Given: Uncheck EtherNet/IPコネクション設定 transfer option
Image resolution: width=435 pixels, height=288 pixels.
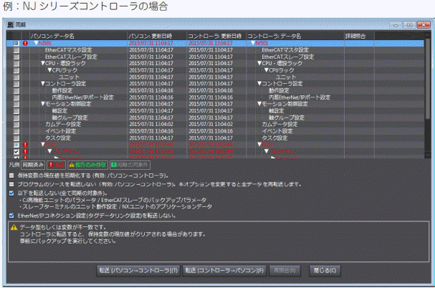Looking at the screenshot, I should 11,216.
